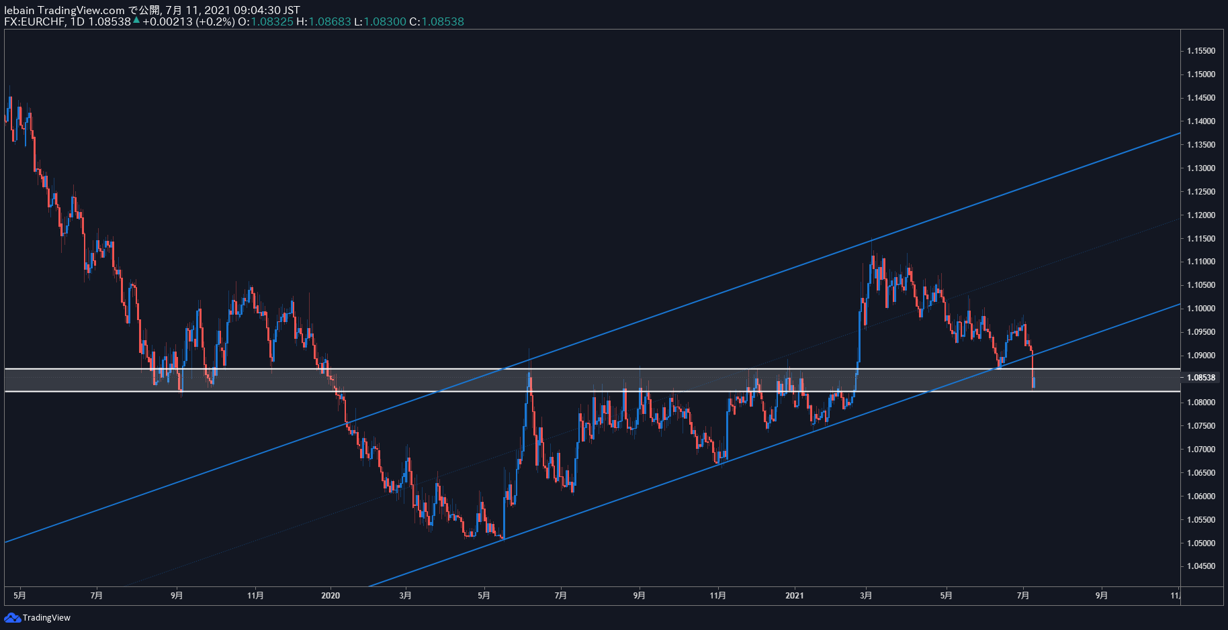1228x630 pixels.
Task: Click the 1.04500 price axis label
Action: tap(1201, 566)
